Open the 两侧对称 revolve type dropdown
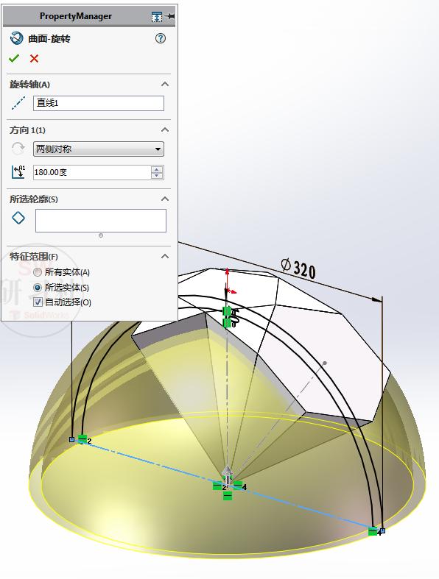Viewport: 439px width, 579px height. [99, 149]
